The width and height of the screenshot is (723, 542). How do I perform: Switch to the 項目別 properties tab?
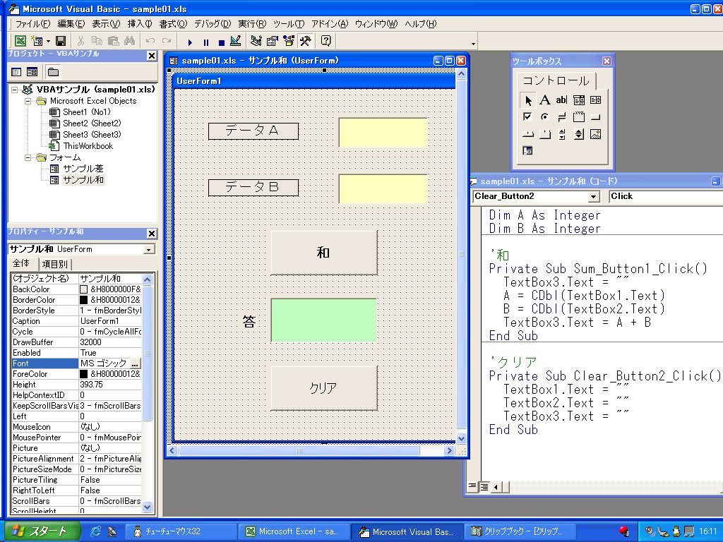54,265
